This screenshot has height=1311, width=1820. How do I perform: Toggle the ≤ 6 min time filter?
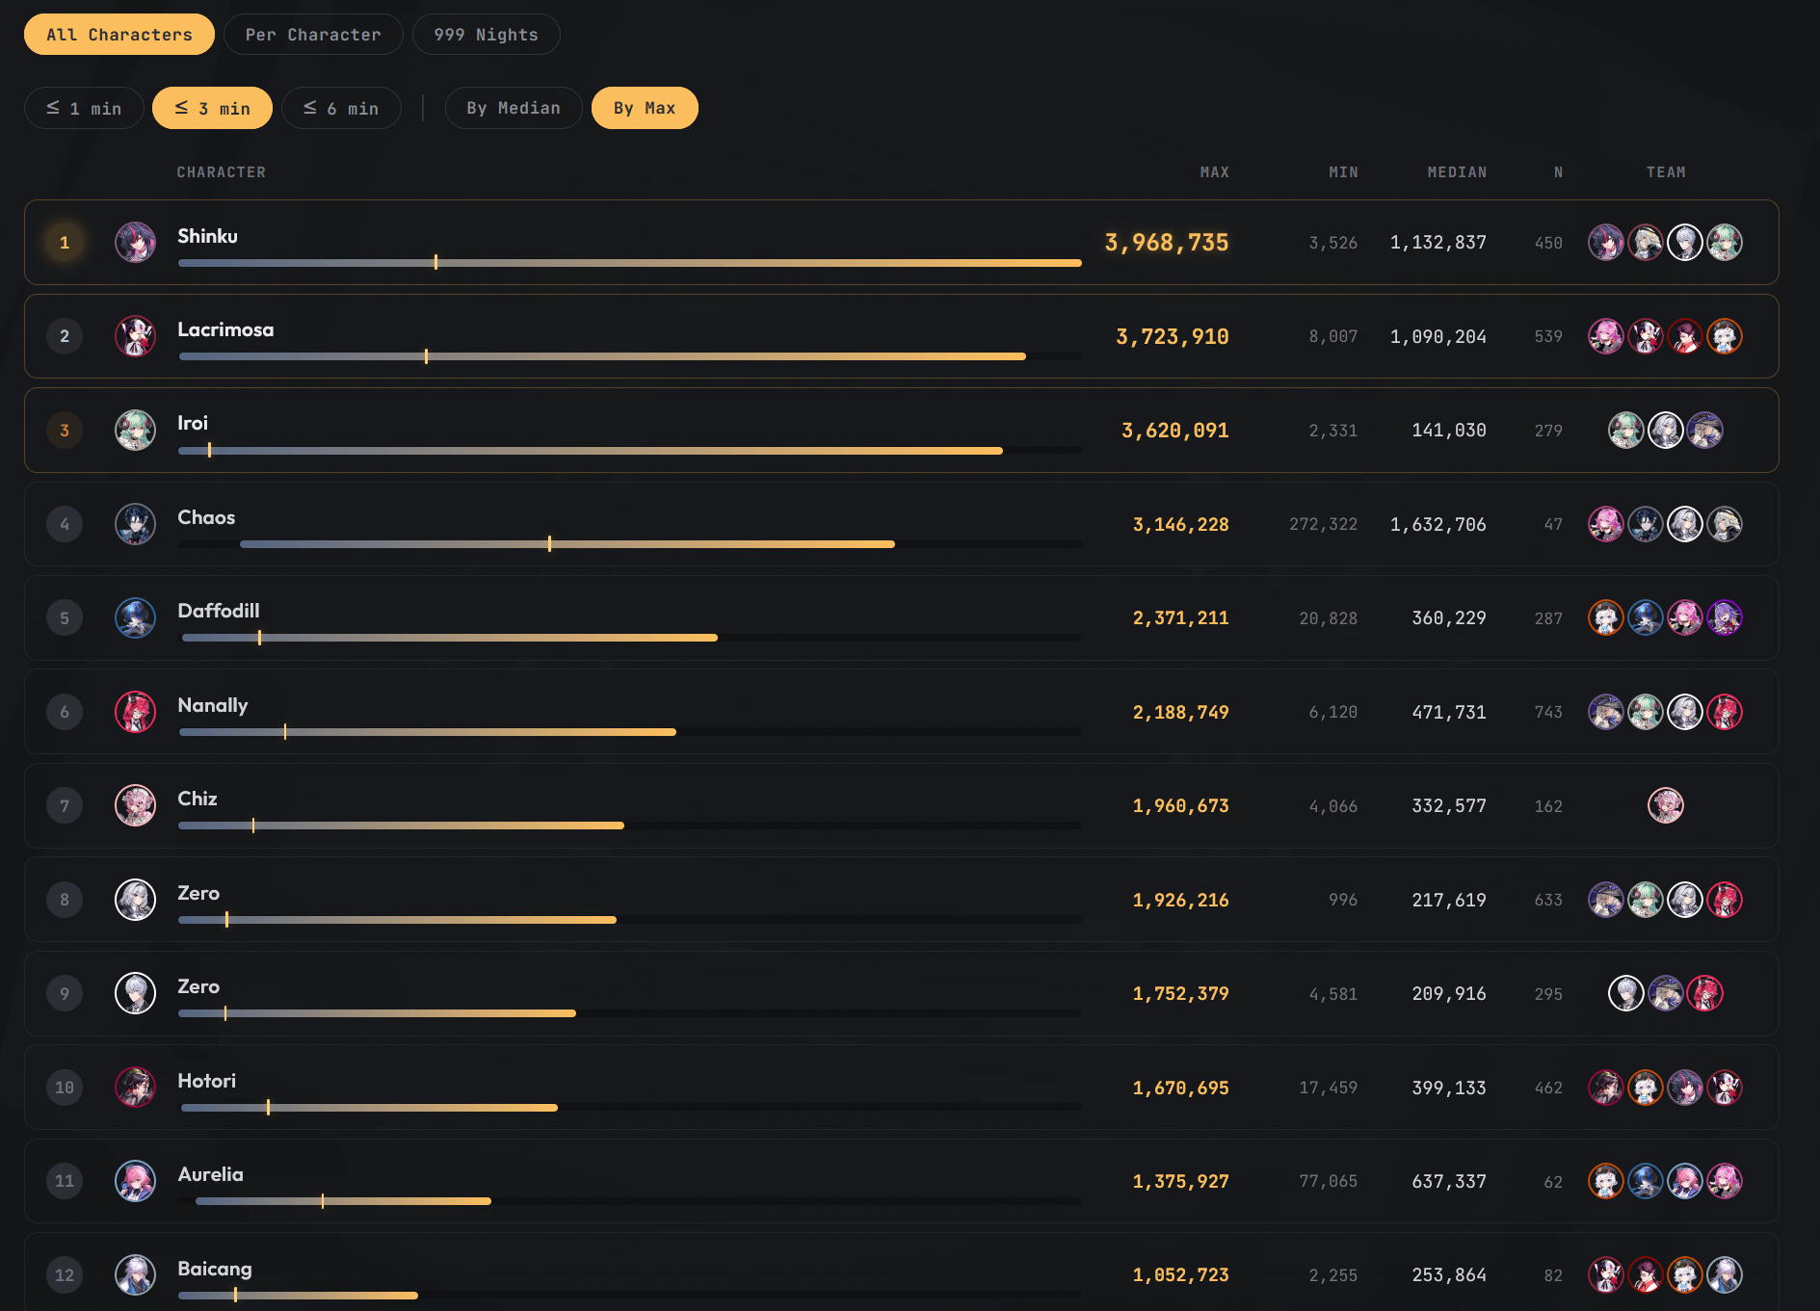(341, 108)
